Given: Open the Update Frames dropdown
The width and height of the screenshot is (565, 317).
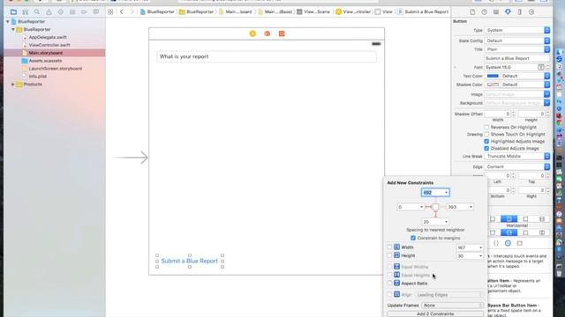Looking at the screenshot, I should point(452,306).
